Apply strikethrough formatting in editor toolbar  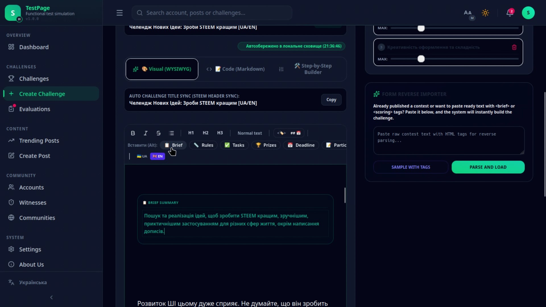click(158, 133)
